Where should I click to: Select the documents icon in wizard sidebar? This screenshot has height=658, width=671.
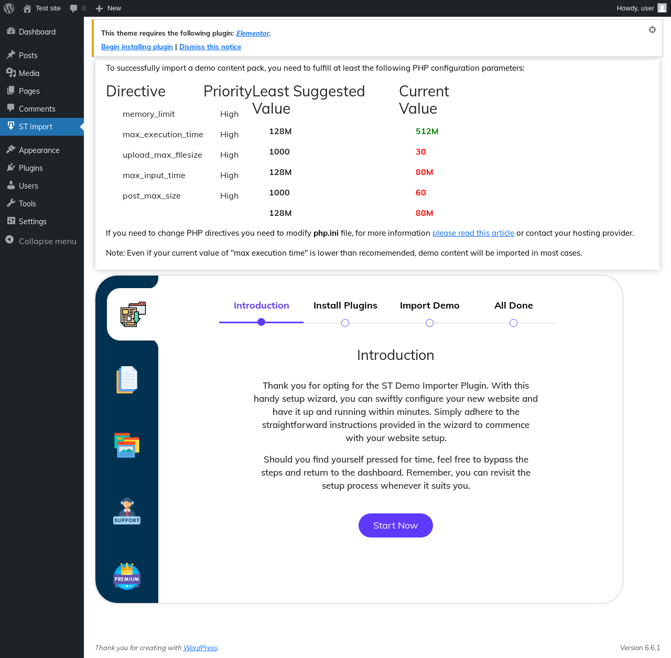click(127, 380)
